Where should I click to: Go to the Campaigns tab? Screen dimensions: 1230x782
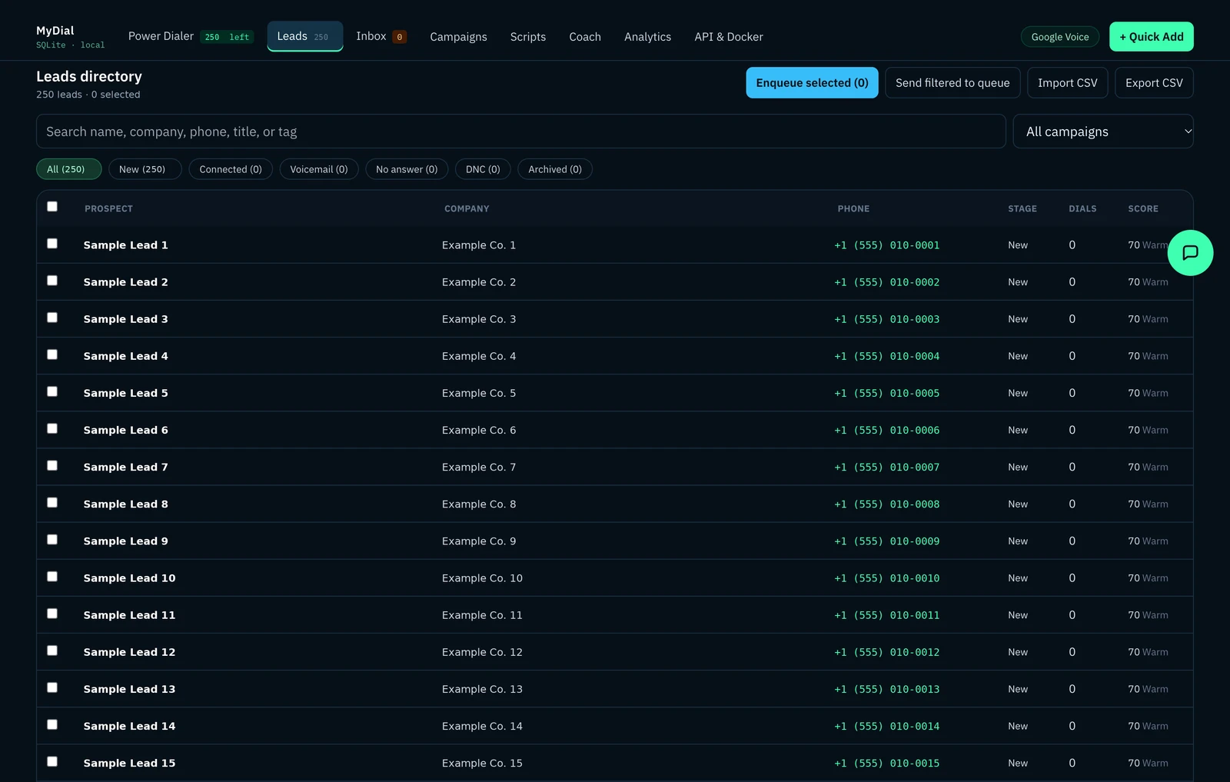coord(458,37)
